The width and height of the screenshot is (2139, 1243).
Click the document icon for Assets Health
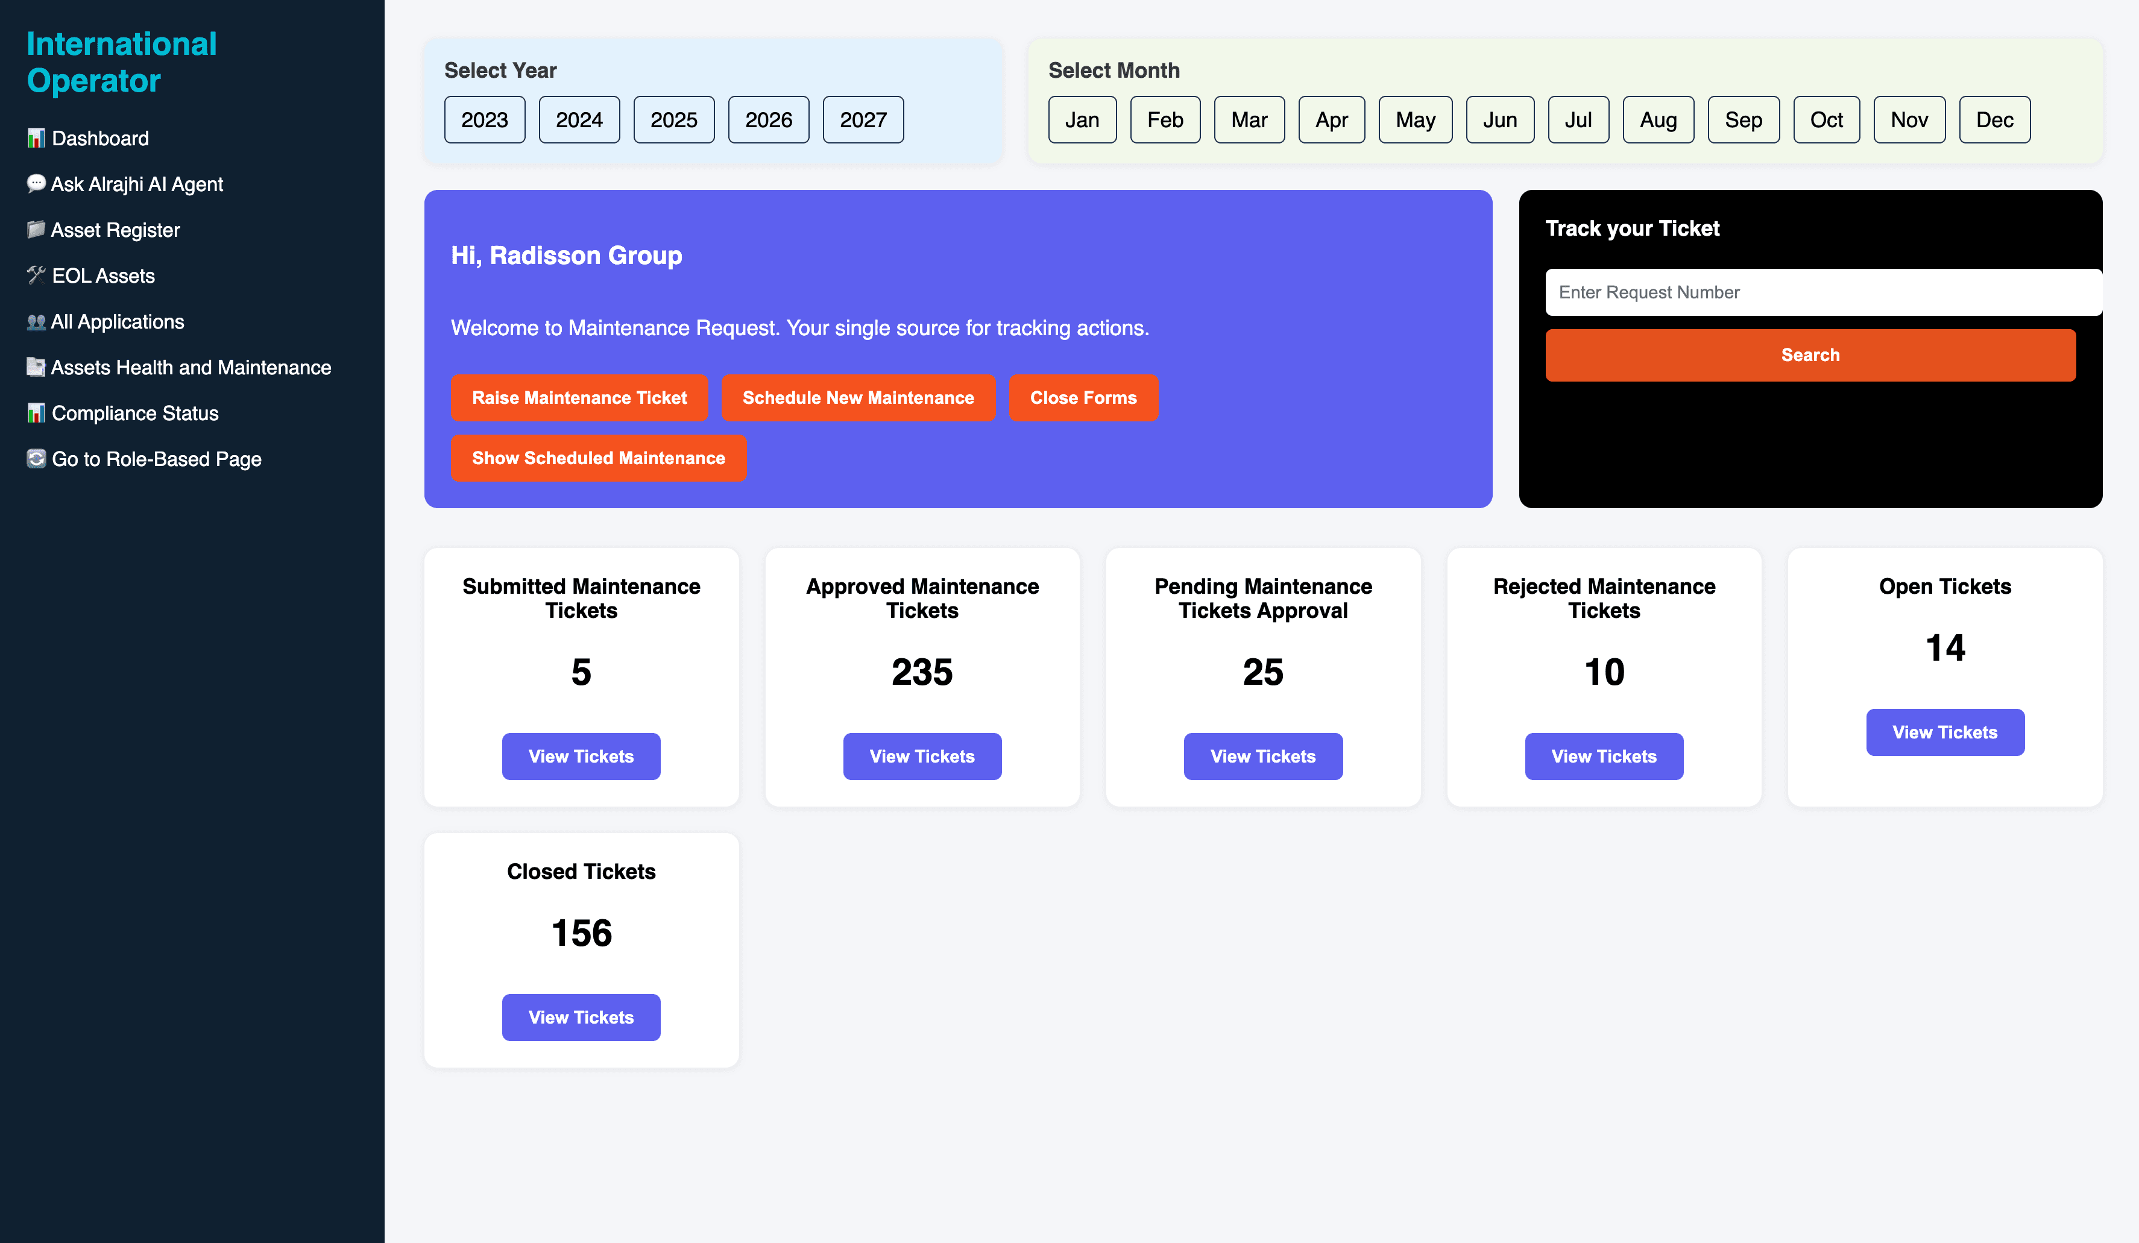coord(36,367)
